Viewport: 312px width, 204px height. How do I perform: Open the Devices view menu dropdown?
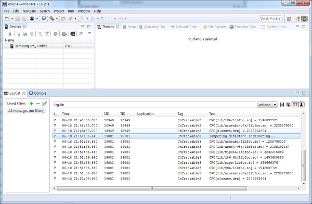(x=89, y=33)
